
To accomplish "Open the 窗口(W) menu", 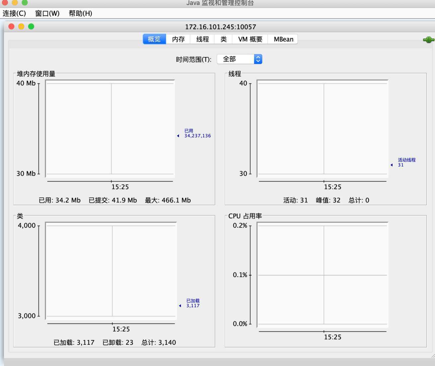I will [47, 13].
